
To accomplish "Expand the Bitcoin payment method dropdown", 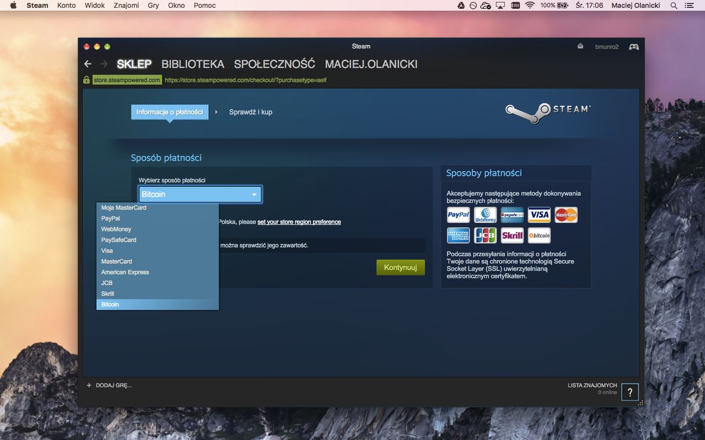I will [200, 194].
